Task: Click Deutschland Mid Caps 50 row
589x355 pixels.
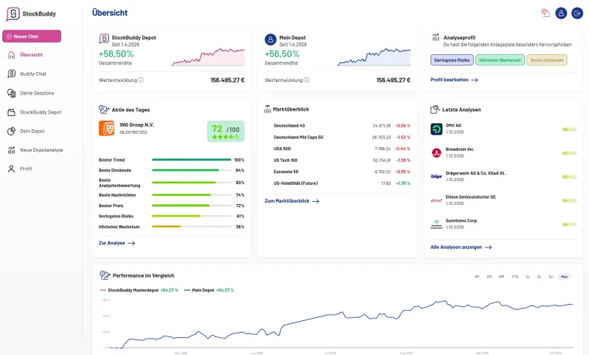Action: (338, 137)
